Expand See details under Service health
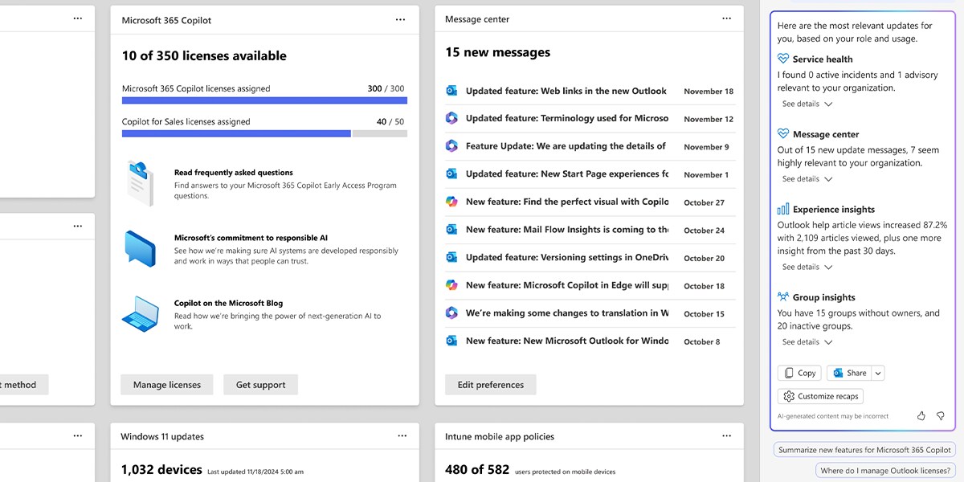Image resolution: width=964 pixels, height=482 pixels. pyautogui.click(x=807, y=104)
